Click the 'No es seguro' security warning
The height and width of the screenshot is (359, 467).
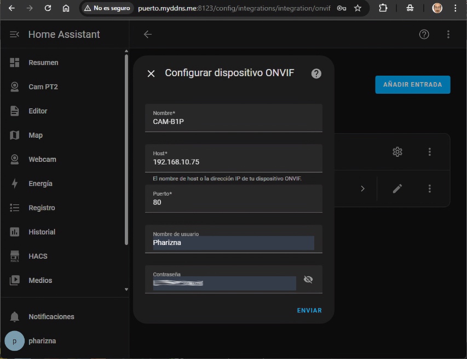(x=107, y=8)
